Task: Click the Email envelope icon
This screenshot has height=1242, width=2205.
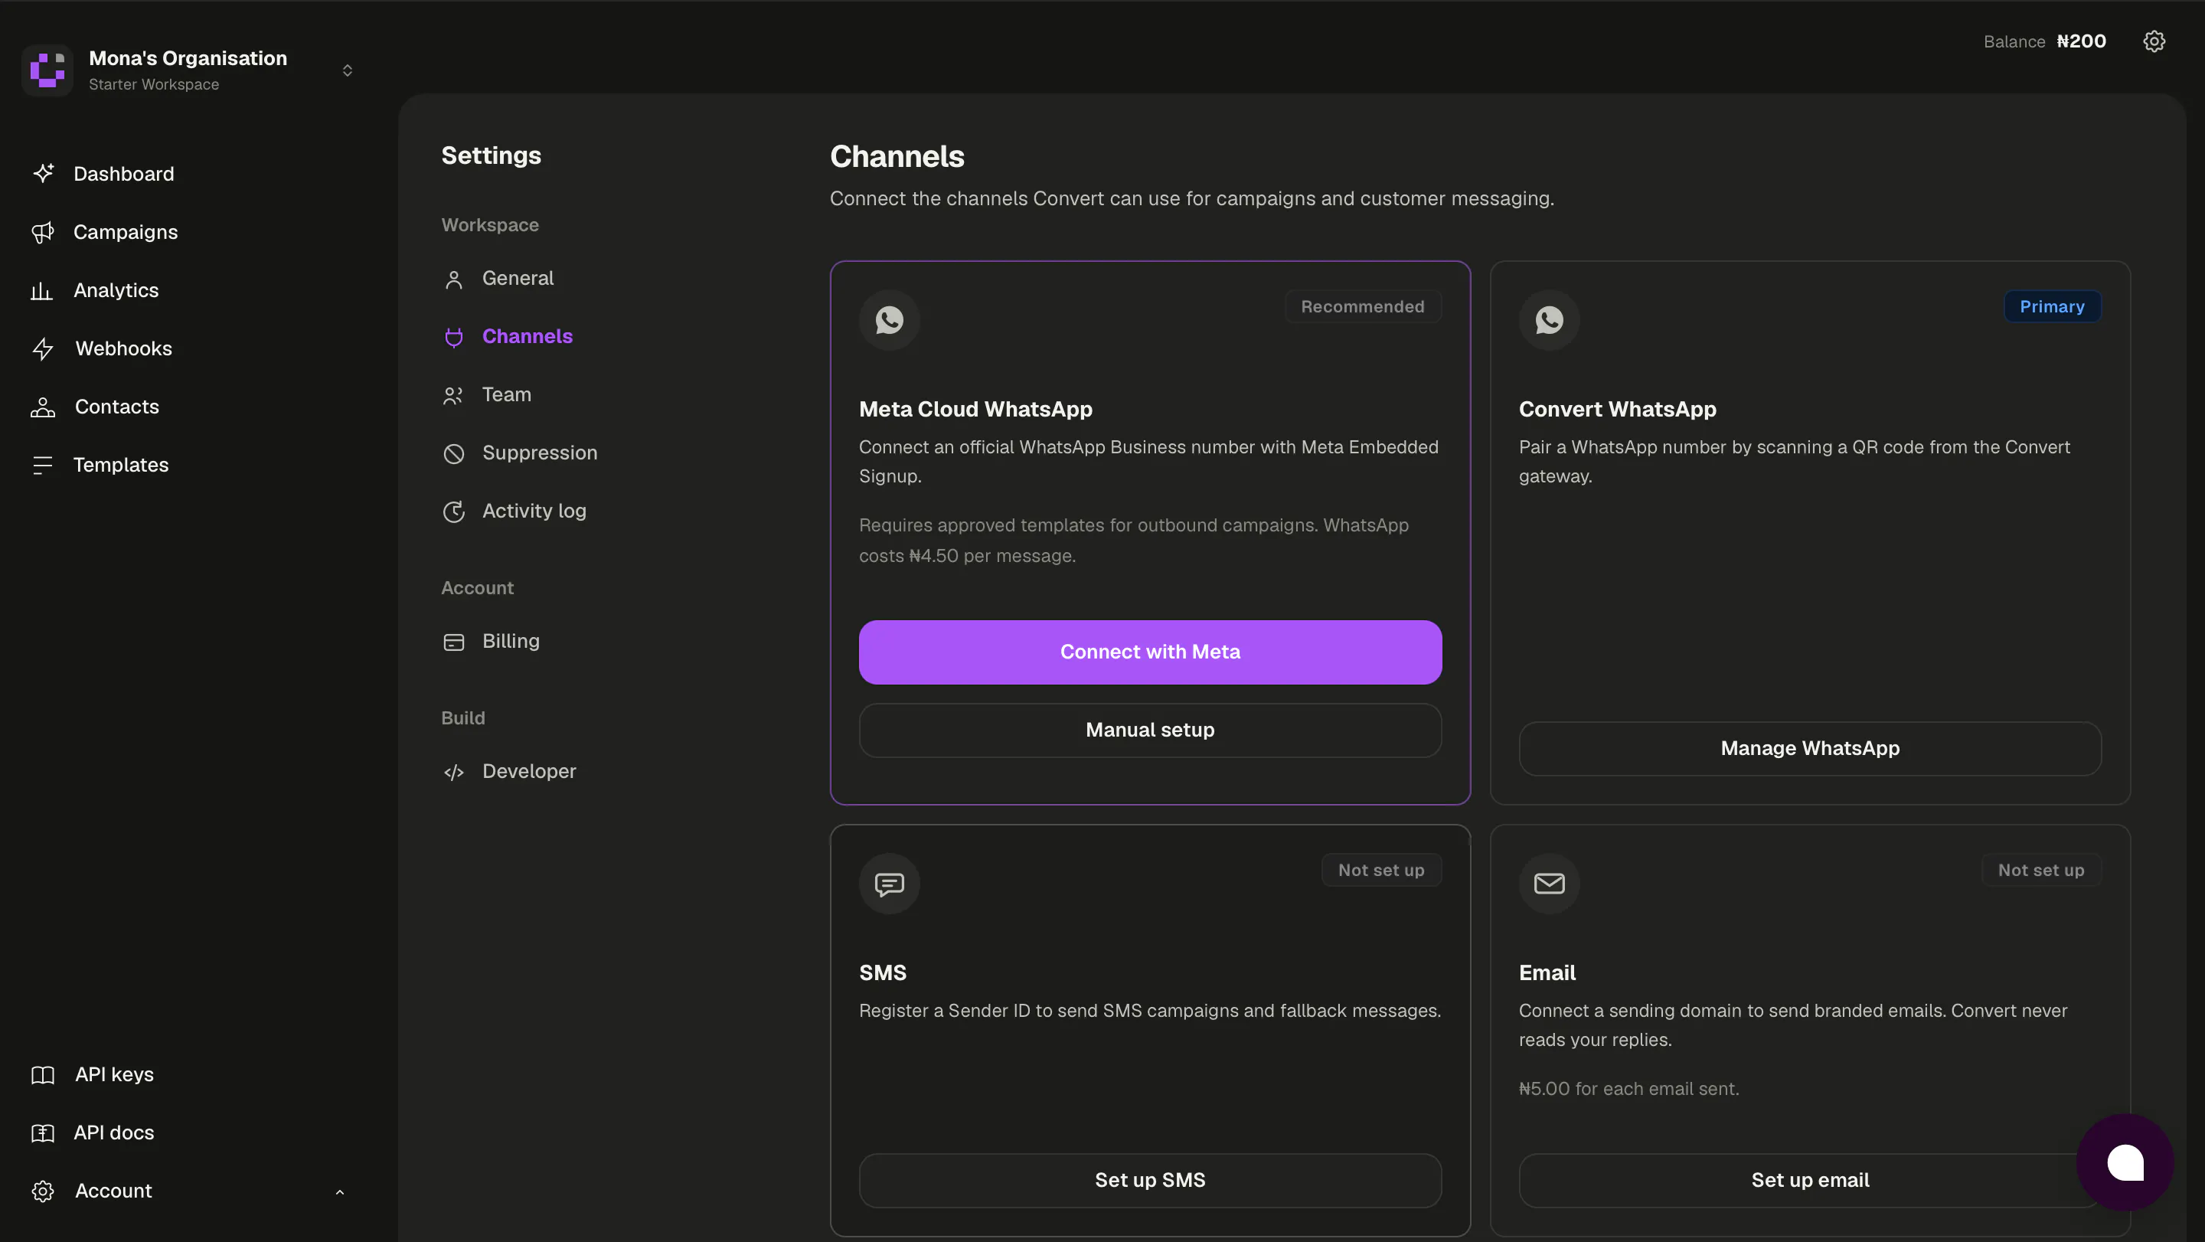Action: click(x=1550, y=884)
